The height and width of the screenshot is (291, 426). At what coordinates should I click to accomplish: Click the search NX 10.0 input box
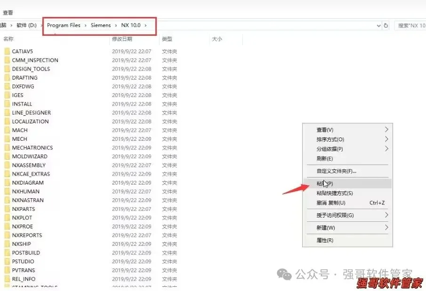click(x=410, y=25)
